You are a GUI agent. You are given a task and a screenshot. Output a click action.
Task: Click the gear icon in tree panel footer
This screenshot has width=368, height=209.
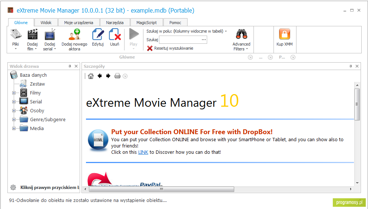pyautogui.click(x=13, y=188)
